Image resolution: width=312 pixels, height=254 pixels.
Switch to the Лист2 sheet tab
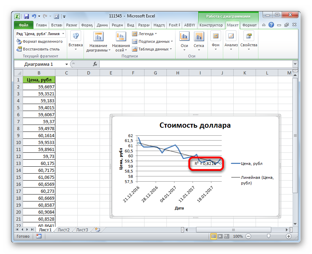tap(63, 230)
